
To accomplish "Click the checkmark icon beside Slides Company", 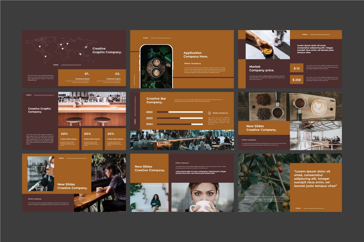I will 209,113.
